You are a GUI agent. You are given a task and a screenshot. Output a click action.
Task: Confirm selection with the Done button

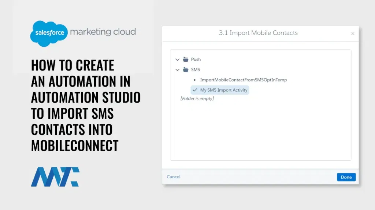pos(346,177)
